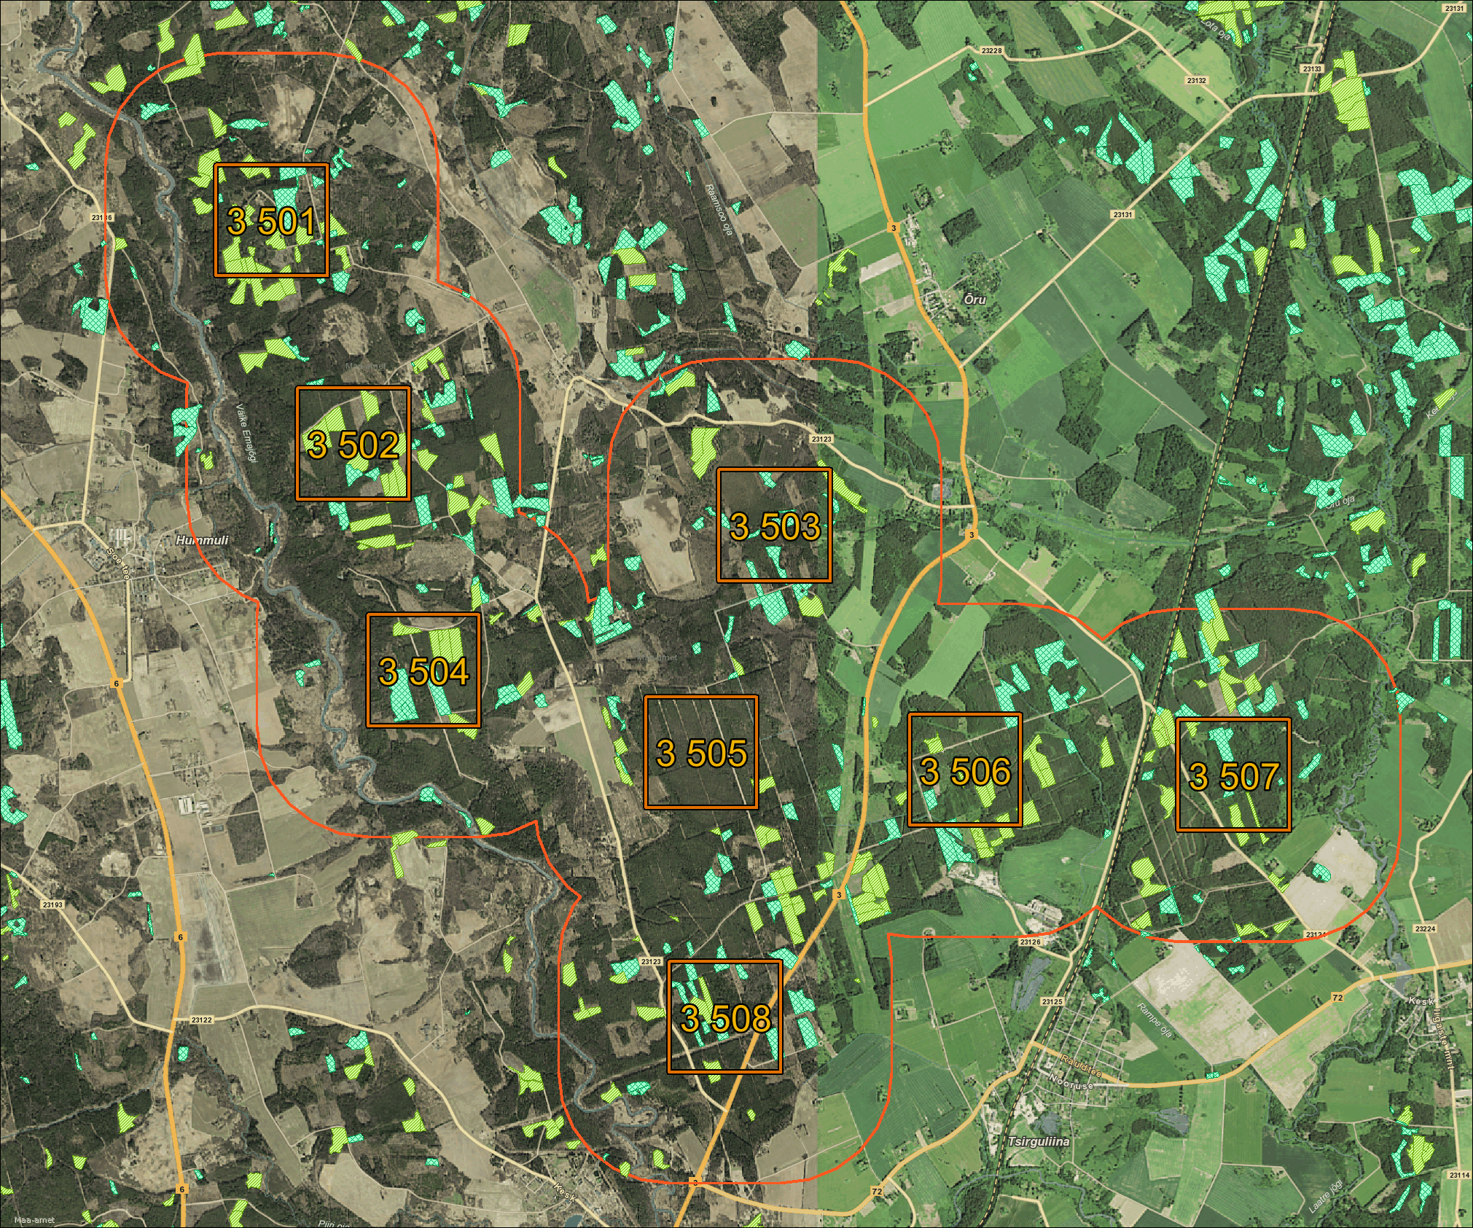This screenshot has height=1228, width=1473.
Task: Click the 3 507 survey square
Action: click(1233, 775)
